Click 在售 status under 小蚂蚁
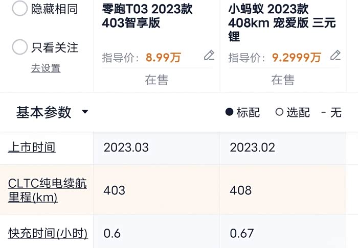Screen dimensions: 358x248 (283, 80)
